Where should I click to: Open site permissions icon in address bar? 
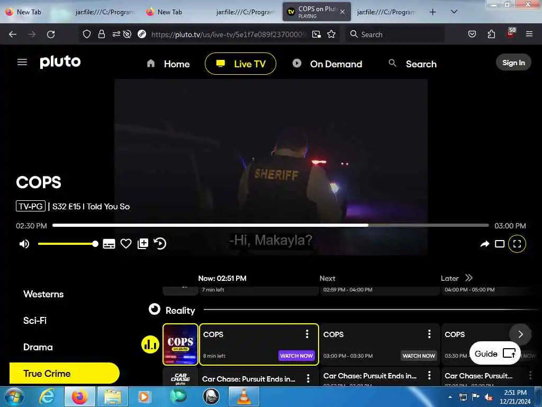click(x=116, y=34)
